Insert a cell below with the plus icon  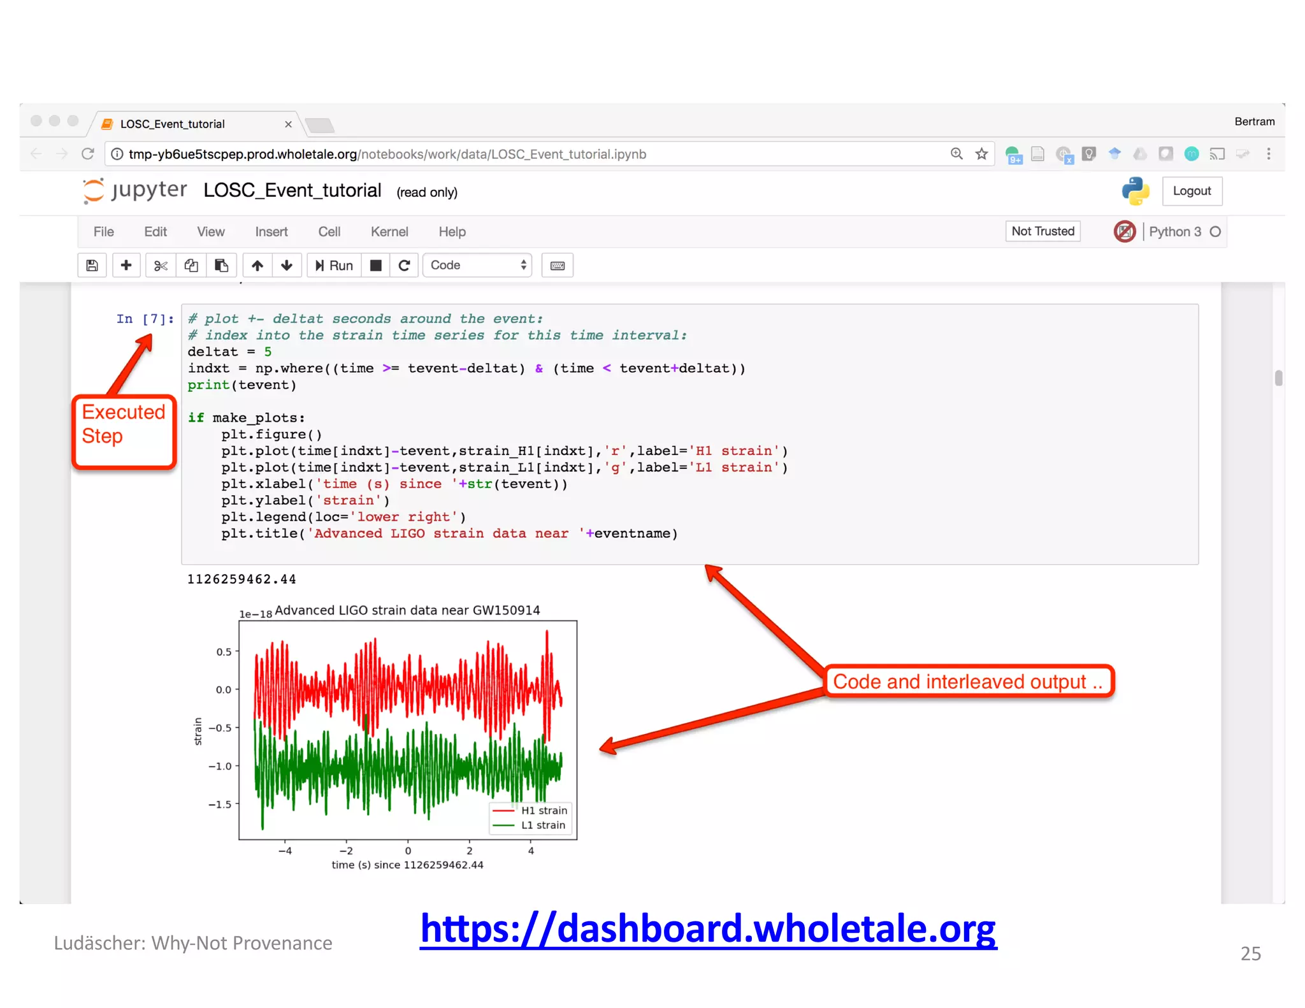tap(126, 266)
